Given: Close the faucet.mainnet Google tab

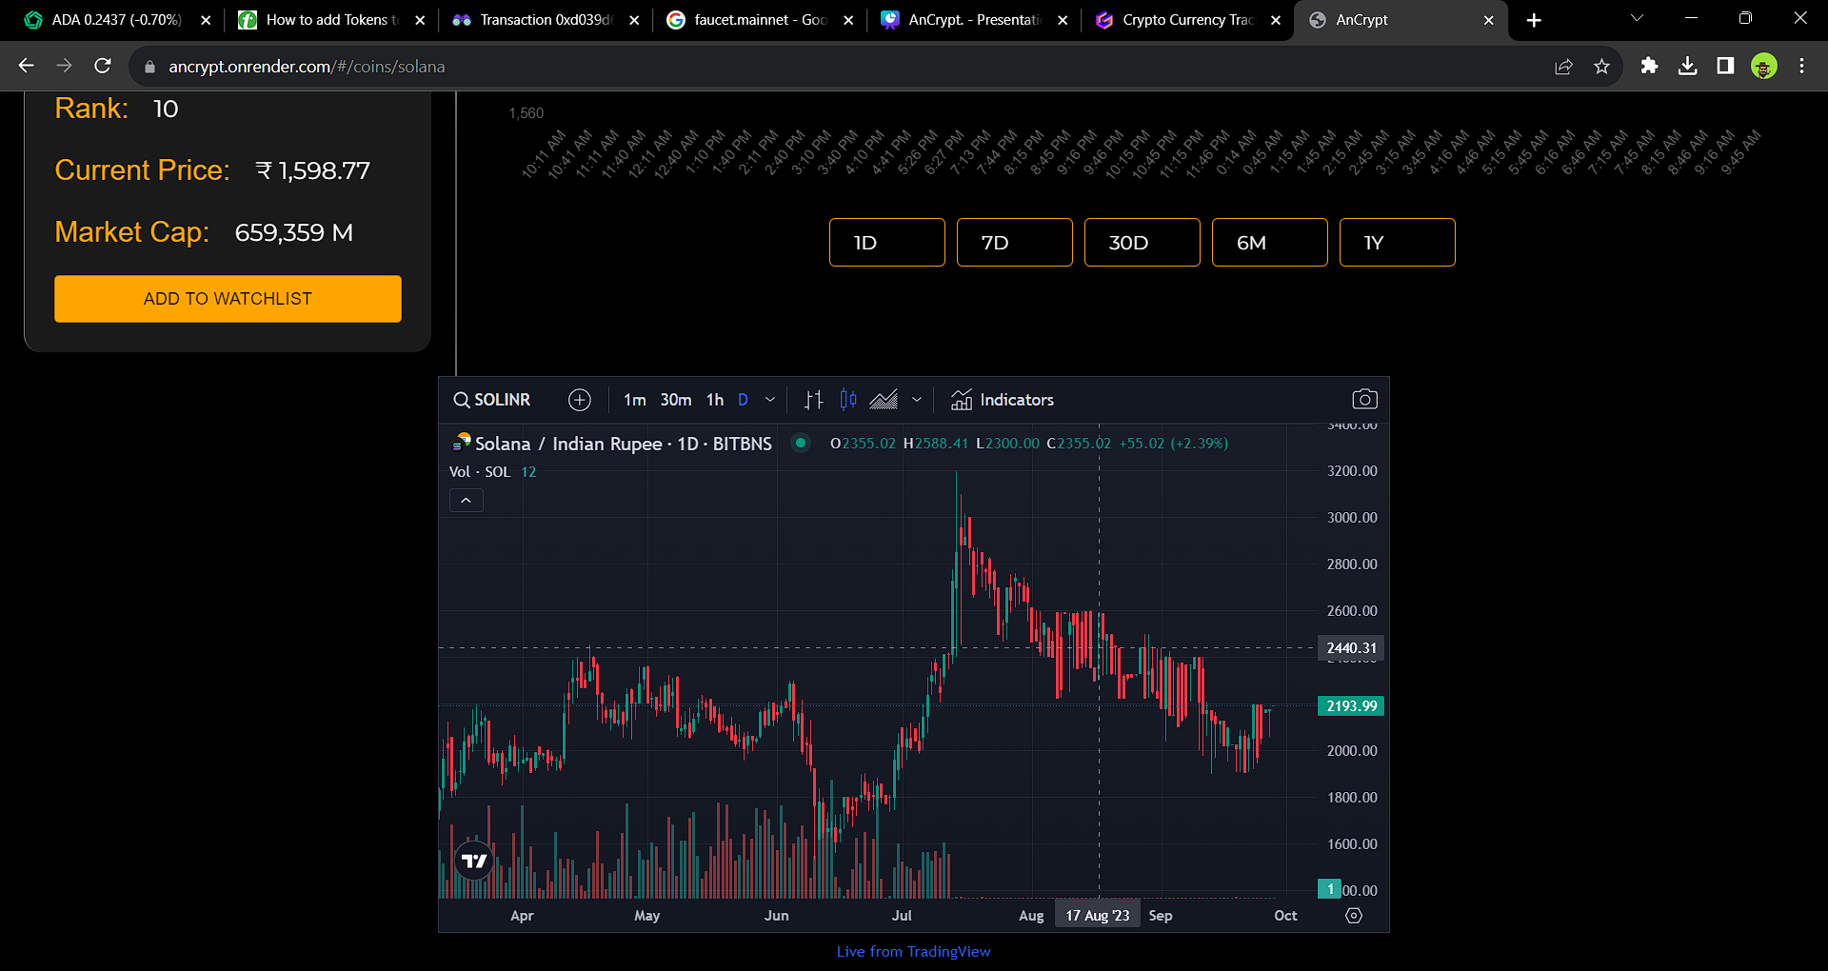Looking at the screenshot, I should pyautogui.click(x=848, y=20).
